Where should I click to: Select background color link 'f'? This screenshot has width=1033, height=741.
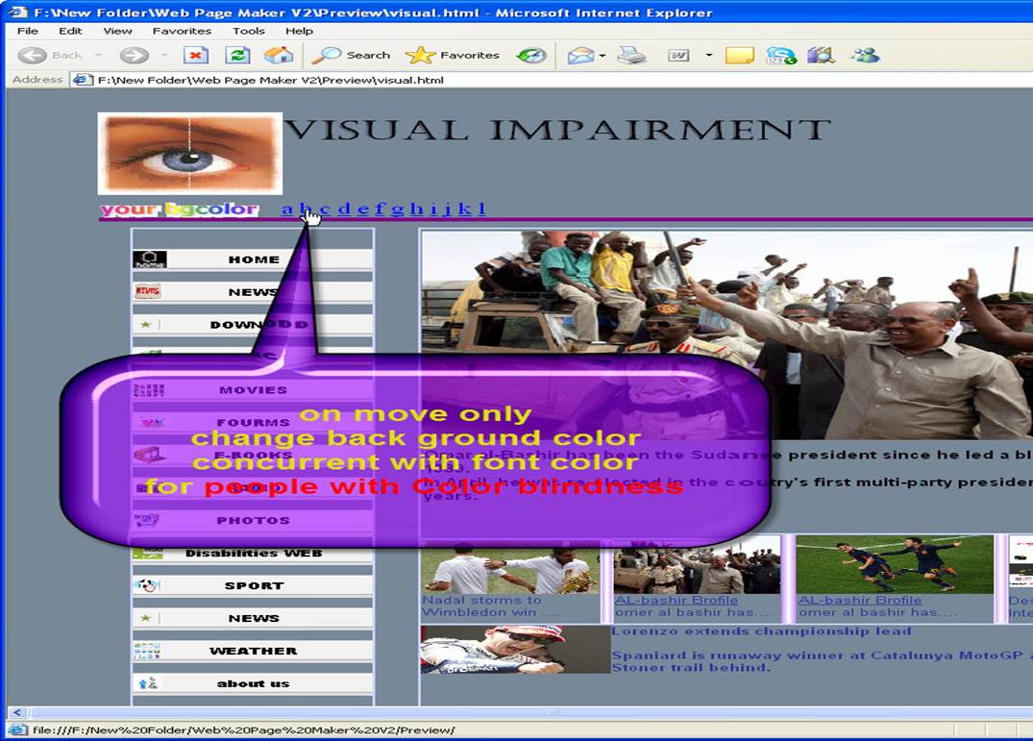coord(379,210)
